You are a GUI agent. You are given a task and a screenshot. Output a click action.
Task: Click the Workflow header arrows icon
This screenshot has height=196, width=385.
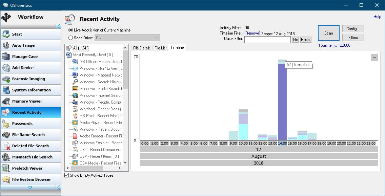tap(6, 17)
